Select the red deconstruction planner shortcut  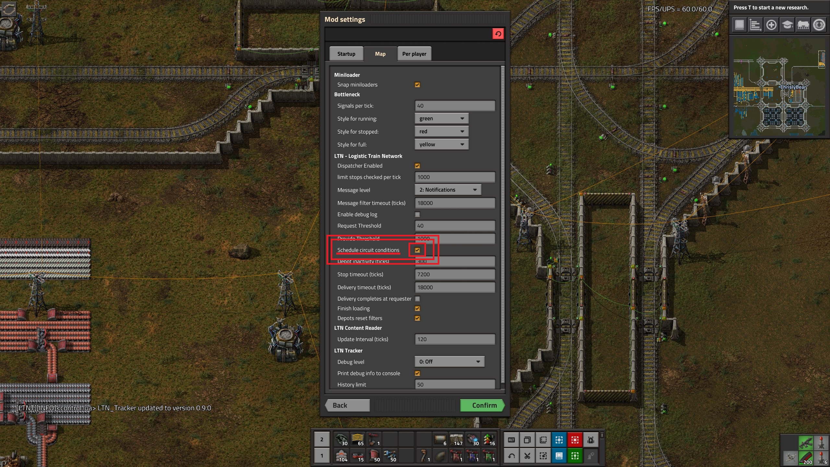[x=575, y=440]
